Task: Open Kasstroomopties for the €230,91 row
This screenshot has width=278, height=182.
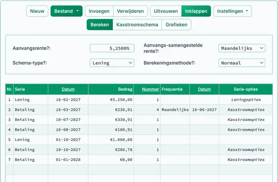Action: [246, 110]
